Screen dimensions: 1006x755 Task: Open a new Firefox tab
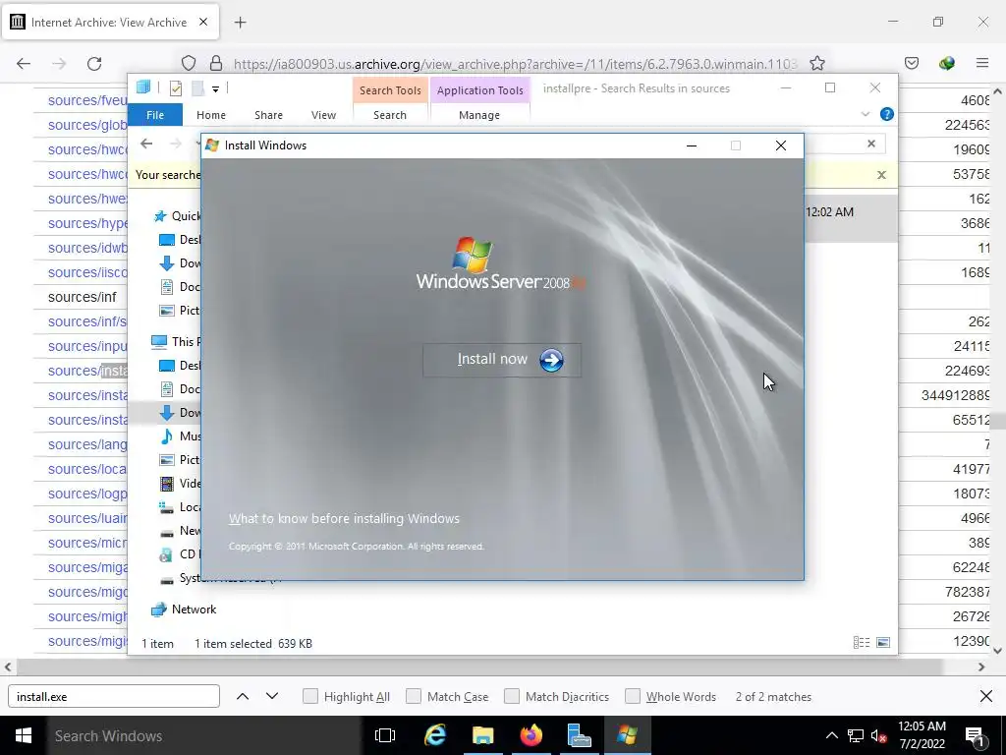[x=241, y=23]
